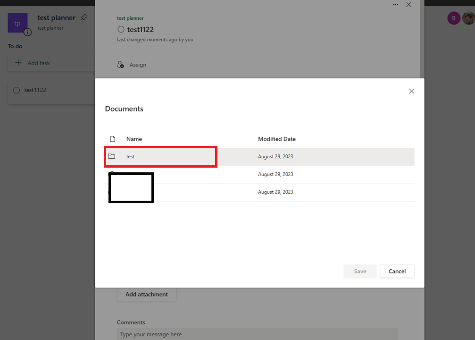Click the test planner plan title
Viewport: 475px width, 340px height.
point(56,17)
